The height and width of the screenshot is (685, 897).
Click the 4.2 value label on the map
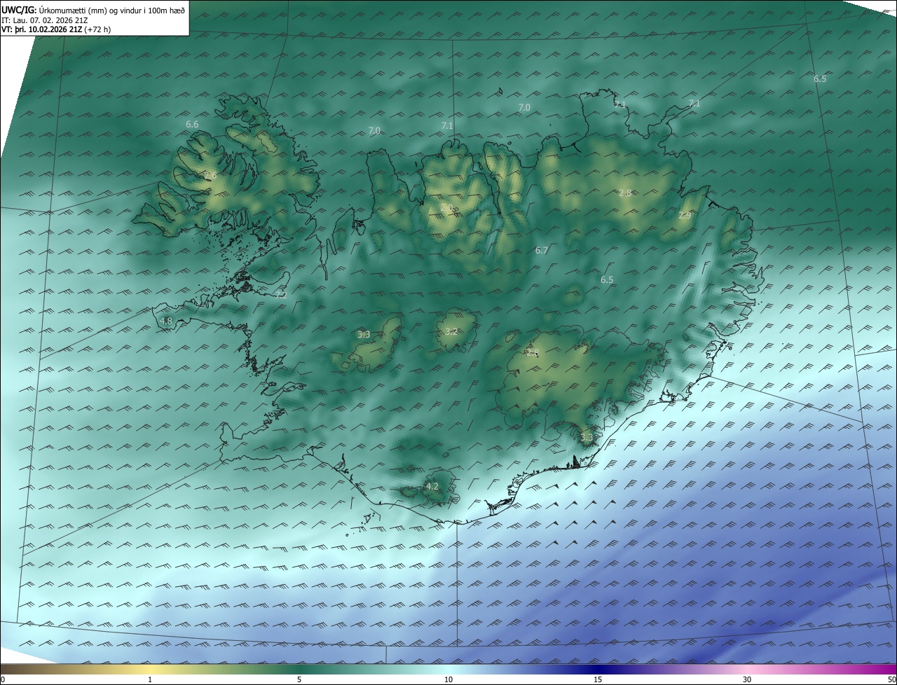point(432,486)
